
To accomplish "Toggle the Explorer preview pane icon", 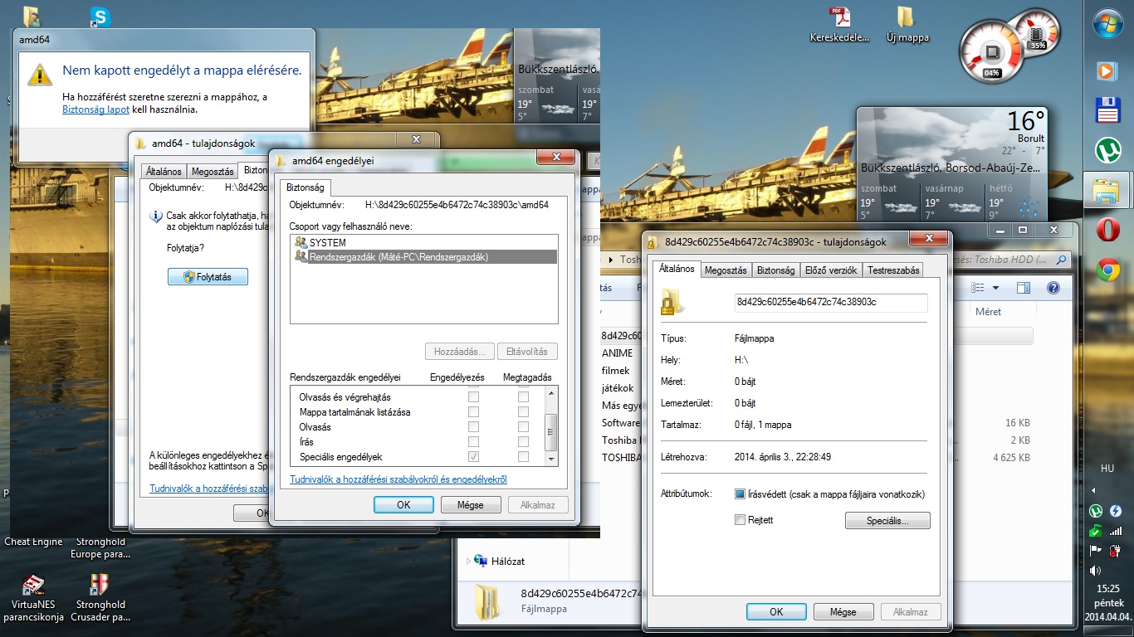I will [1023, 288].
